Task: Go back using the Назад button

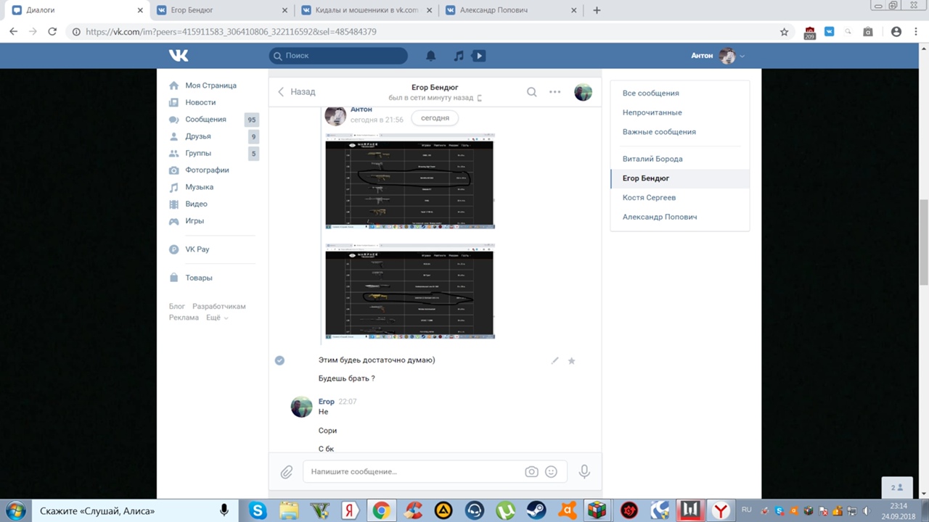Action: point(297,92)
